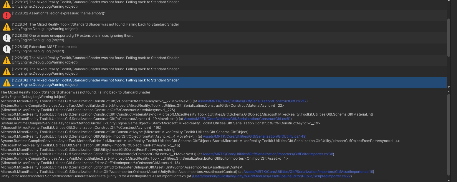Open ConstructGltf.cs line 81 link
This screenshot has width=457, height=182.
[237, 118]
